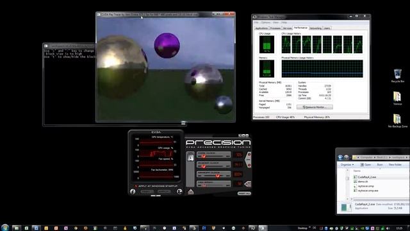Click the volume icon in system tray

point(388,228)
